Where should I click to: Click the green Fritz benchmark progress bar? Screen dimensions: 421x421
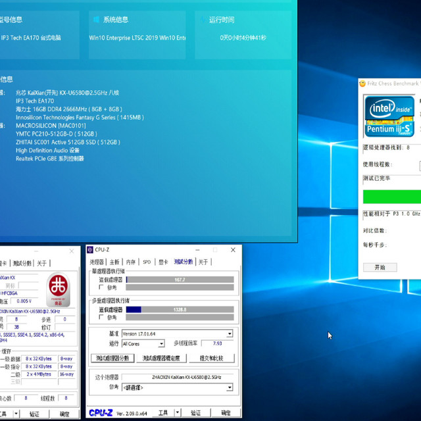pyautogui.click(x=392, y=196)
